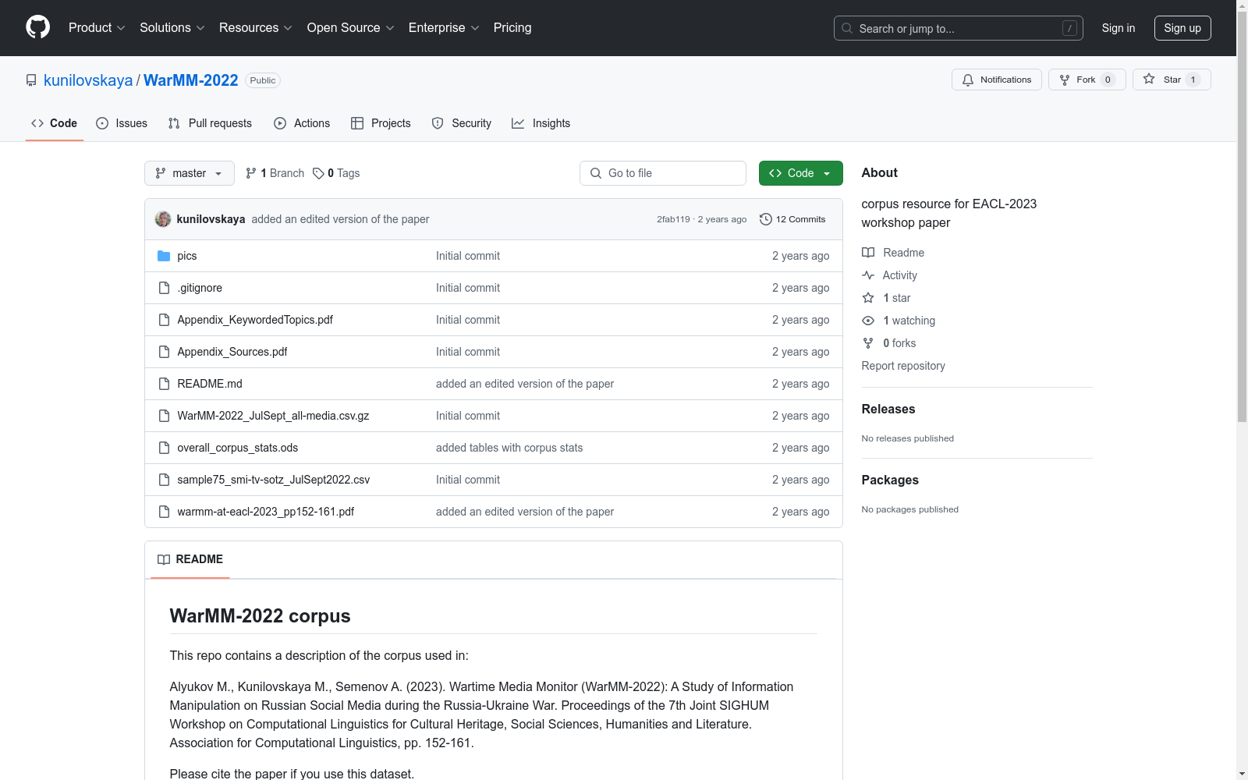Viewport: 1248px width, 780px height.
Task: Click the Search or jump to field
Action: [x=959, y=28]
